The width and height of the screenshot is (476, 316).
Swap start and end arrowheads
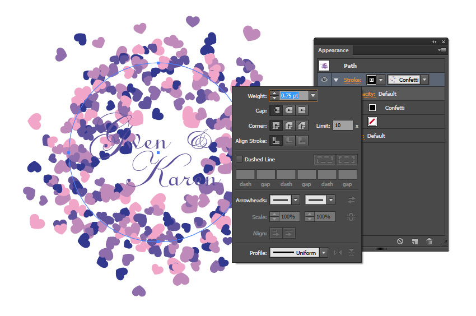[x=351, y=200]
